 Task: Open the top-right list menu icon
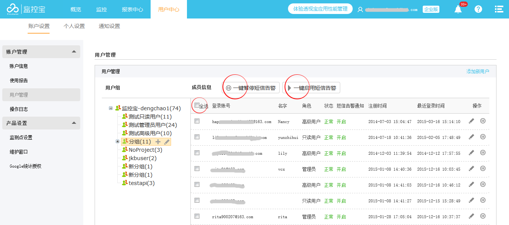499,9
